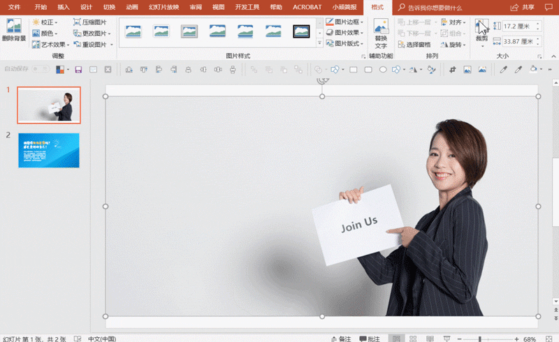The width and height of the screenshot is (559, 342).
Task: Open the 图片版式 picture layout dropdown
Action: click(x=344, y=43)
